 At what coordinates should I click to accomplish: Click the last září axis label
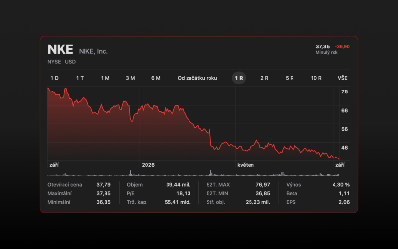(x=340, y=165)
